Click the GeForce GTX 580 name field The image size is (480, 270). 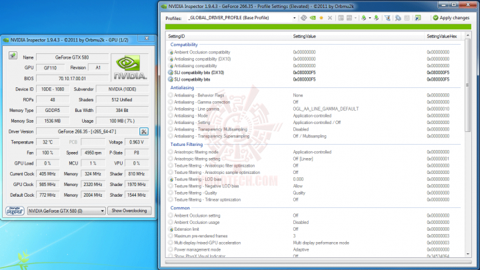(x=72, y=57)
